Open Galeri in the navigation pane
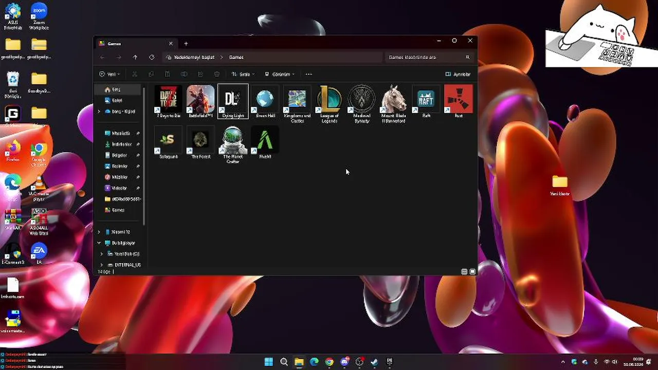Image resolution: width=658 pixels, height=370 pixels. (117, 100)
